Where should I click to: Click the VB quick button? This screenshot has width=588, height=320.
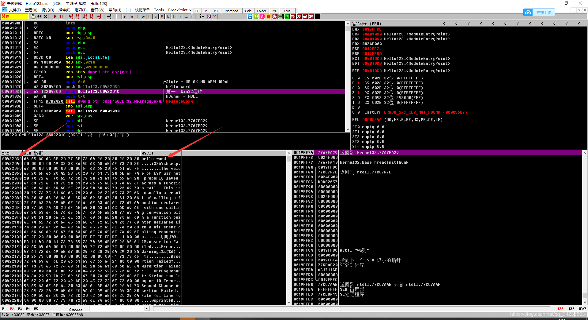tap(216, 11)
